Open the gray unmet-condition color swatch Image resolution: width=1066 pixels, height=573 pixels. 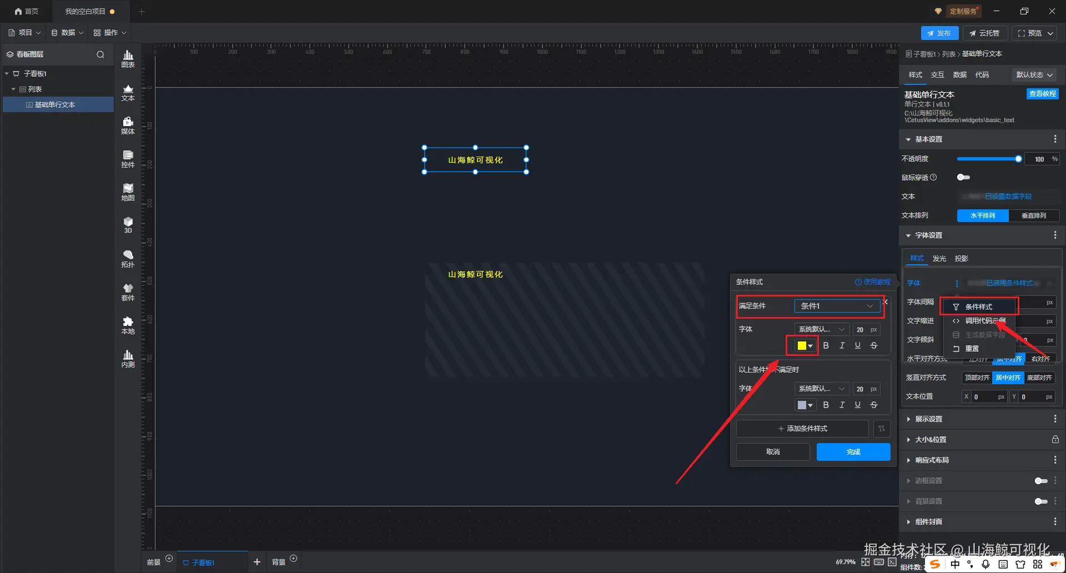[804, 405]
